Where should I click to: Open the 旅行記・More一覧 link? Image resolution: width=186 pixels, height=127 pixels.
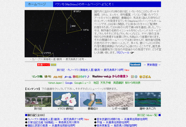coord(147,115)
